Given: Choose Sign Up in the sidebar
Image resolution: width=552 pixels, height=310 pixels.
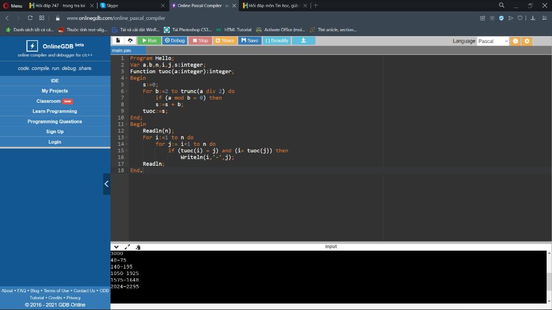Looking at the screenshot, I should (55, 131).
